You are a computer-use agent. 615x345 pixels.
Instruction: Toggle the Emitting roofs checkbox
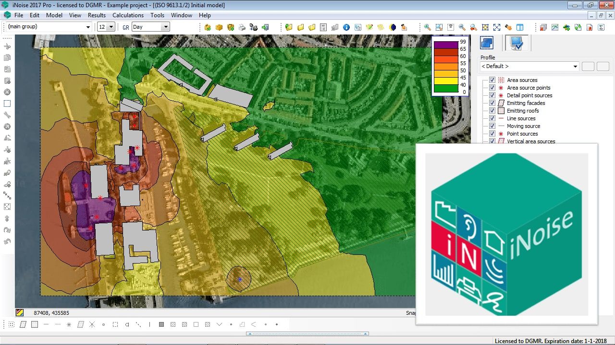492,111
